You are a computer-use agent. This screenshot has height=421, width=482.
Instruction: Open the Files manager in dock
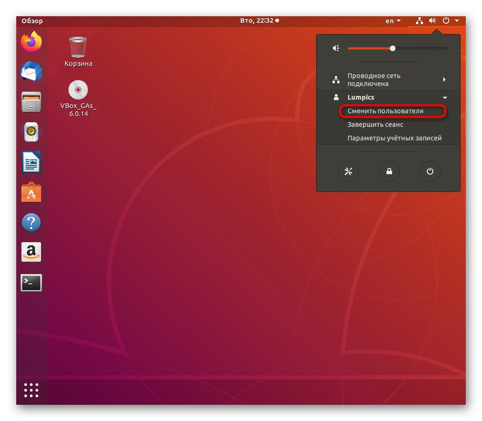(31, 102)
